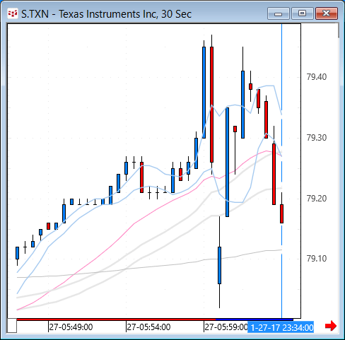Click the 79.30 price scale label
Screen dimensions: 345x340
[317, 138]
